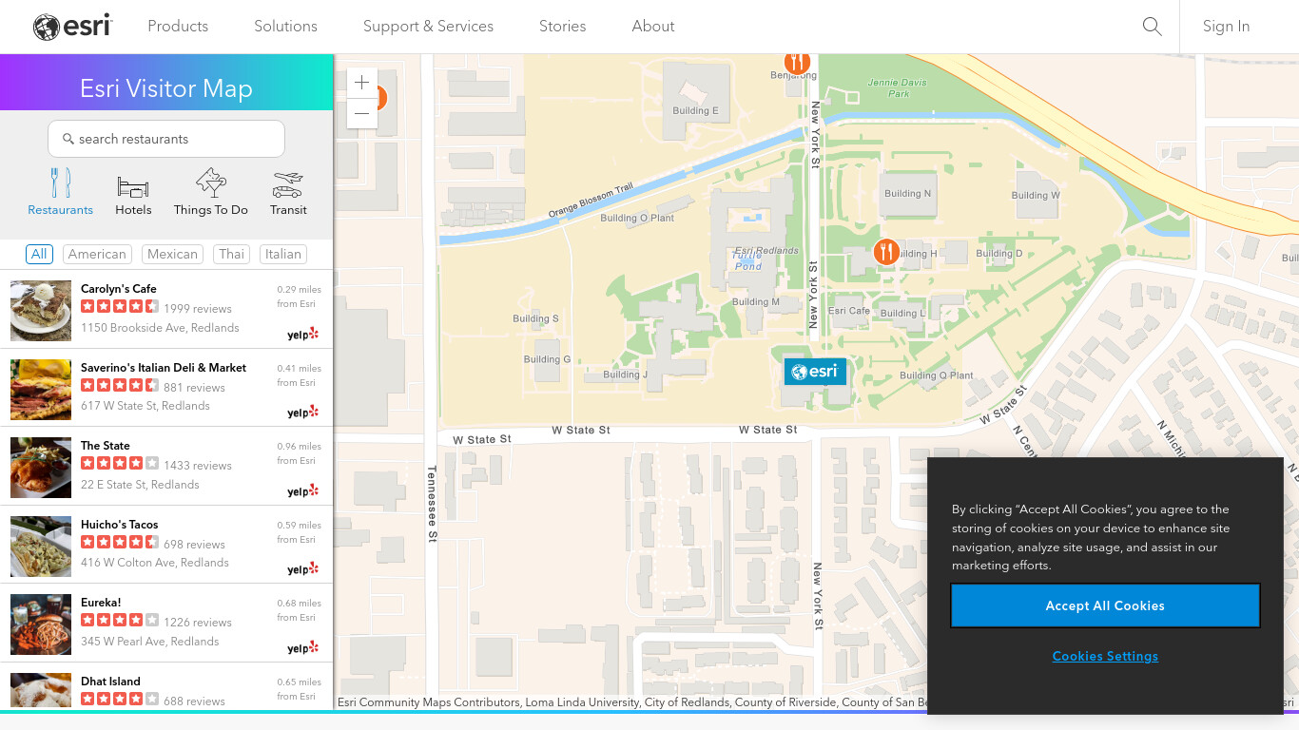Click star rating of Huicho's Tacos
Image resolution: width=1299 pixels, height=730 pixels.
point(120,542)
